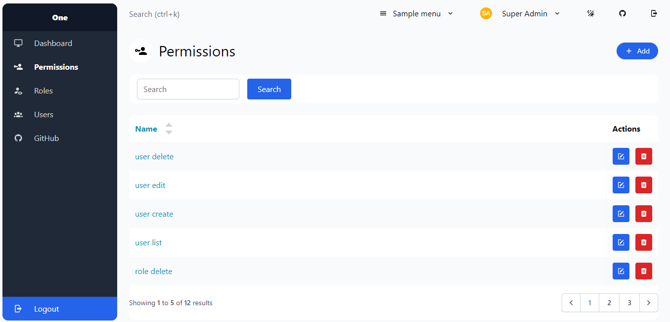The image size is (670, 322).
Task: Edit the 'user create' permission
Action: tap(621, 214)
